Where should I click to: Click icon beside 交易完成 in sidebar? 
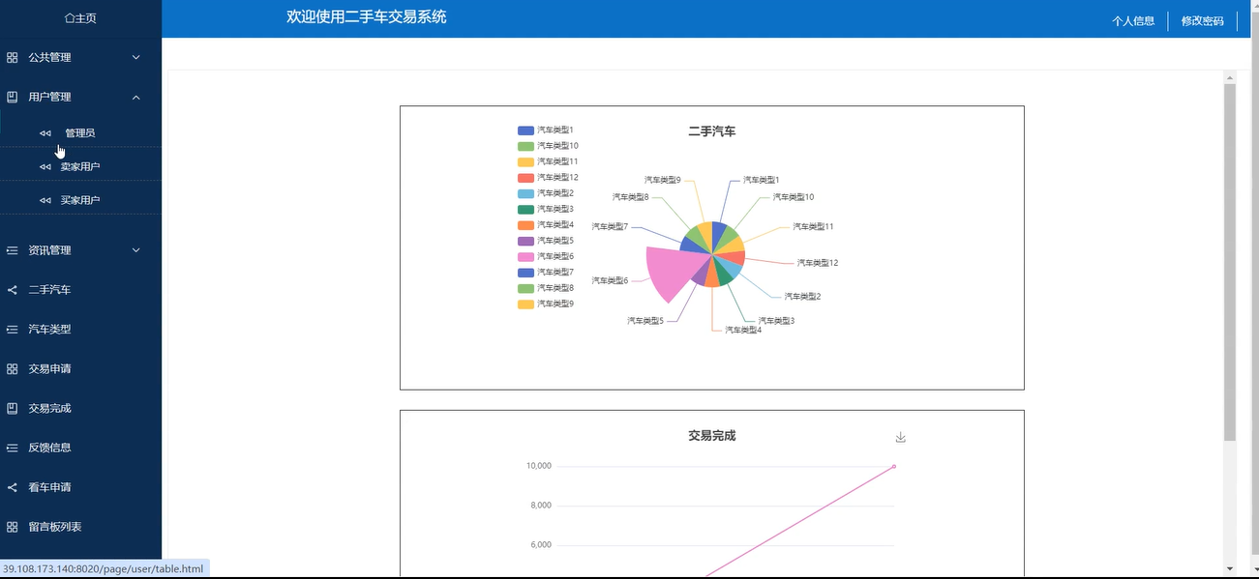13,409
